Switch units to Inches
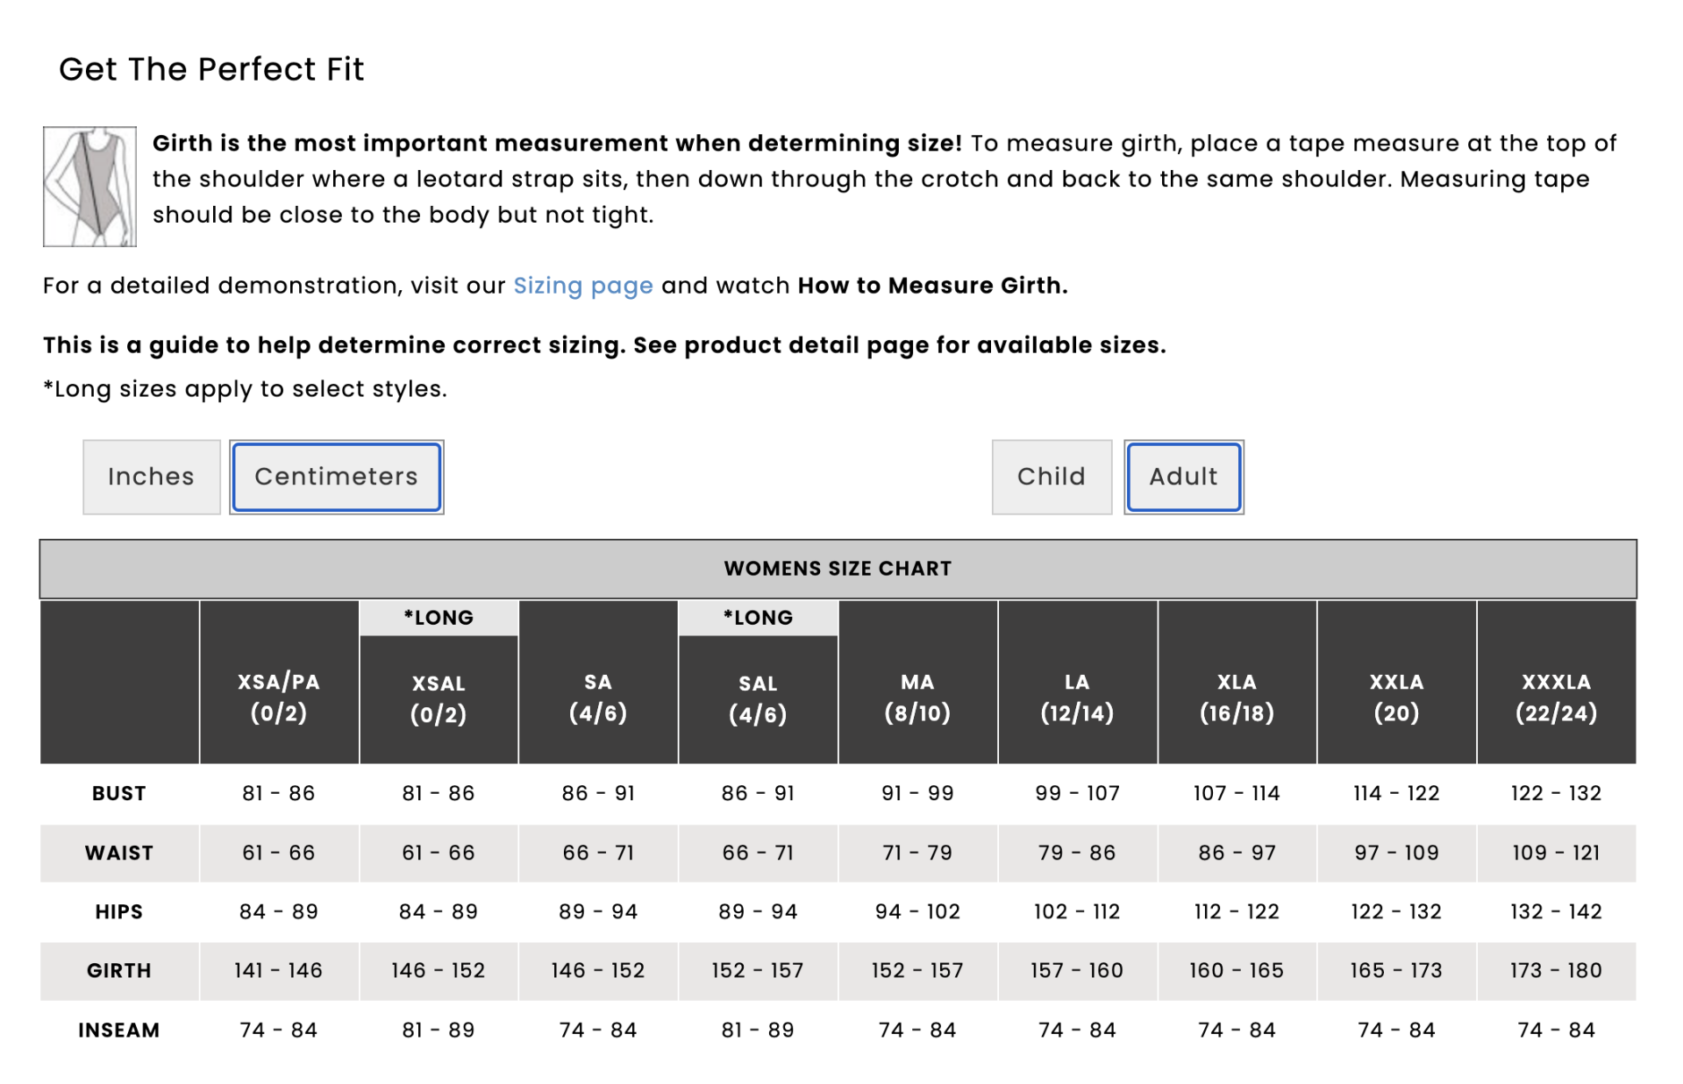 (151, 477)
